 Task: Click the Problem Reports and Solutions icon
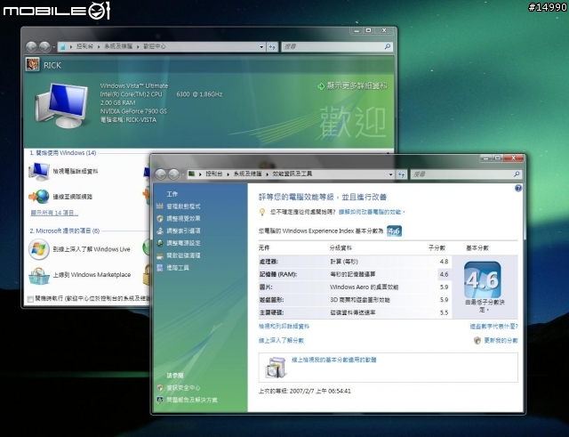tap(160, 400)
